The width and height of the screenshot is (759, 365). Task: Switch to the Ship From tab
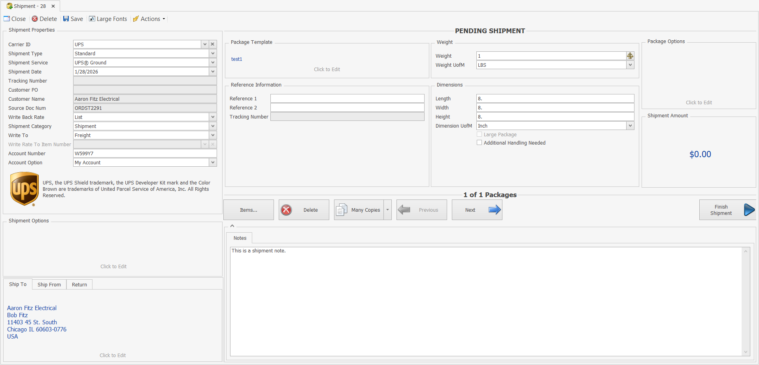(49, 285)
